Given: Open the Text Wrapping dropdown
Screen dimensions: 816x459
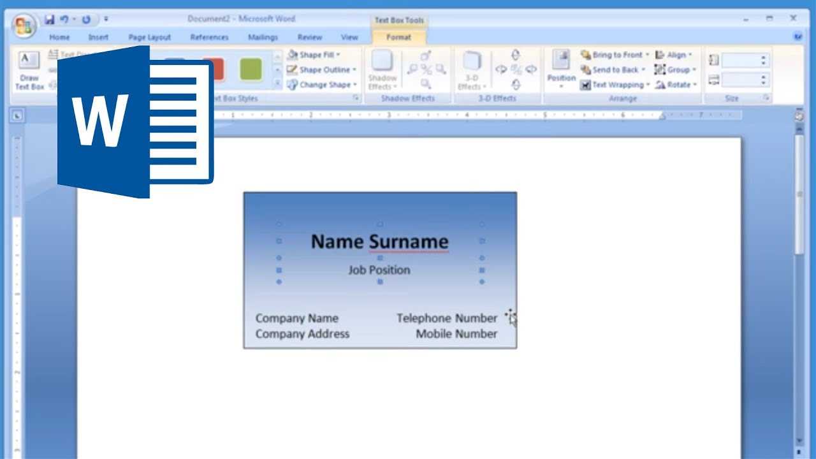Looking at the screenshot, I should [615, 85].
